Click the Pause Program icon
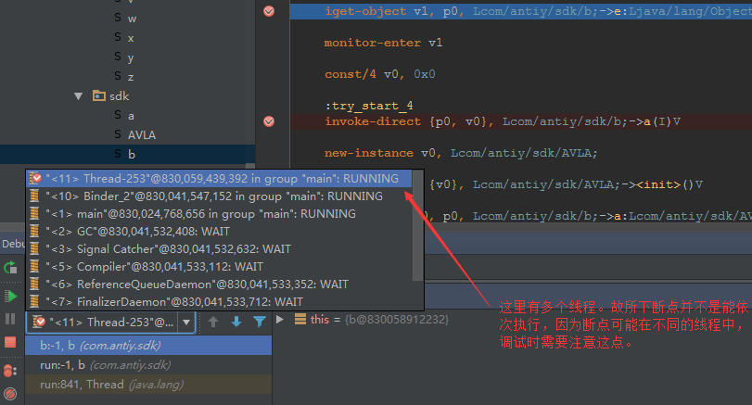The width and height of the screenshot is (752, 405). coord(10,319)
